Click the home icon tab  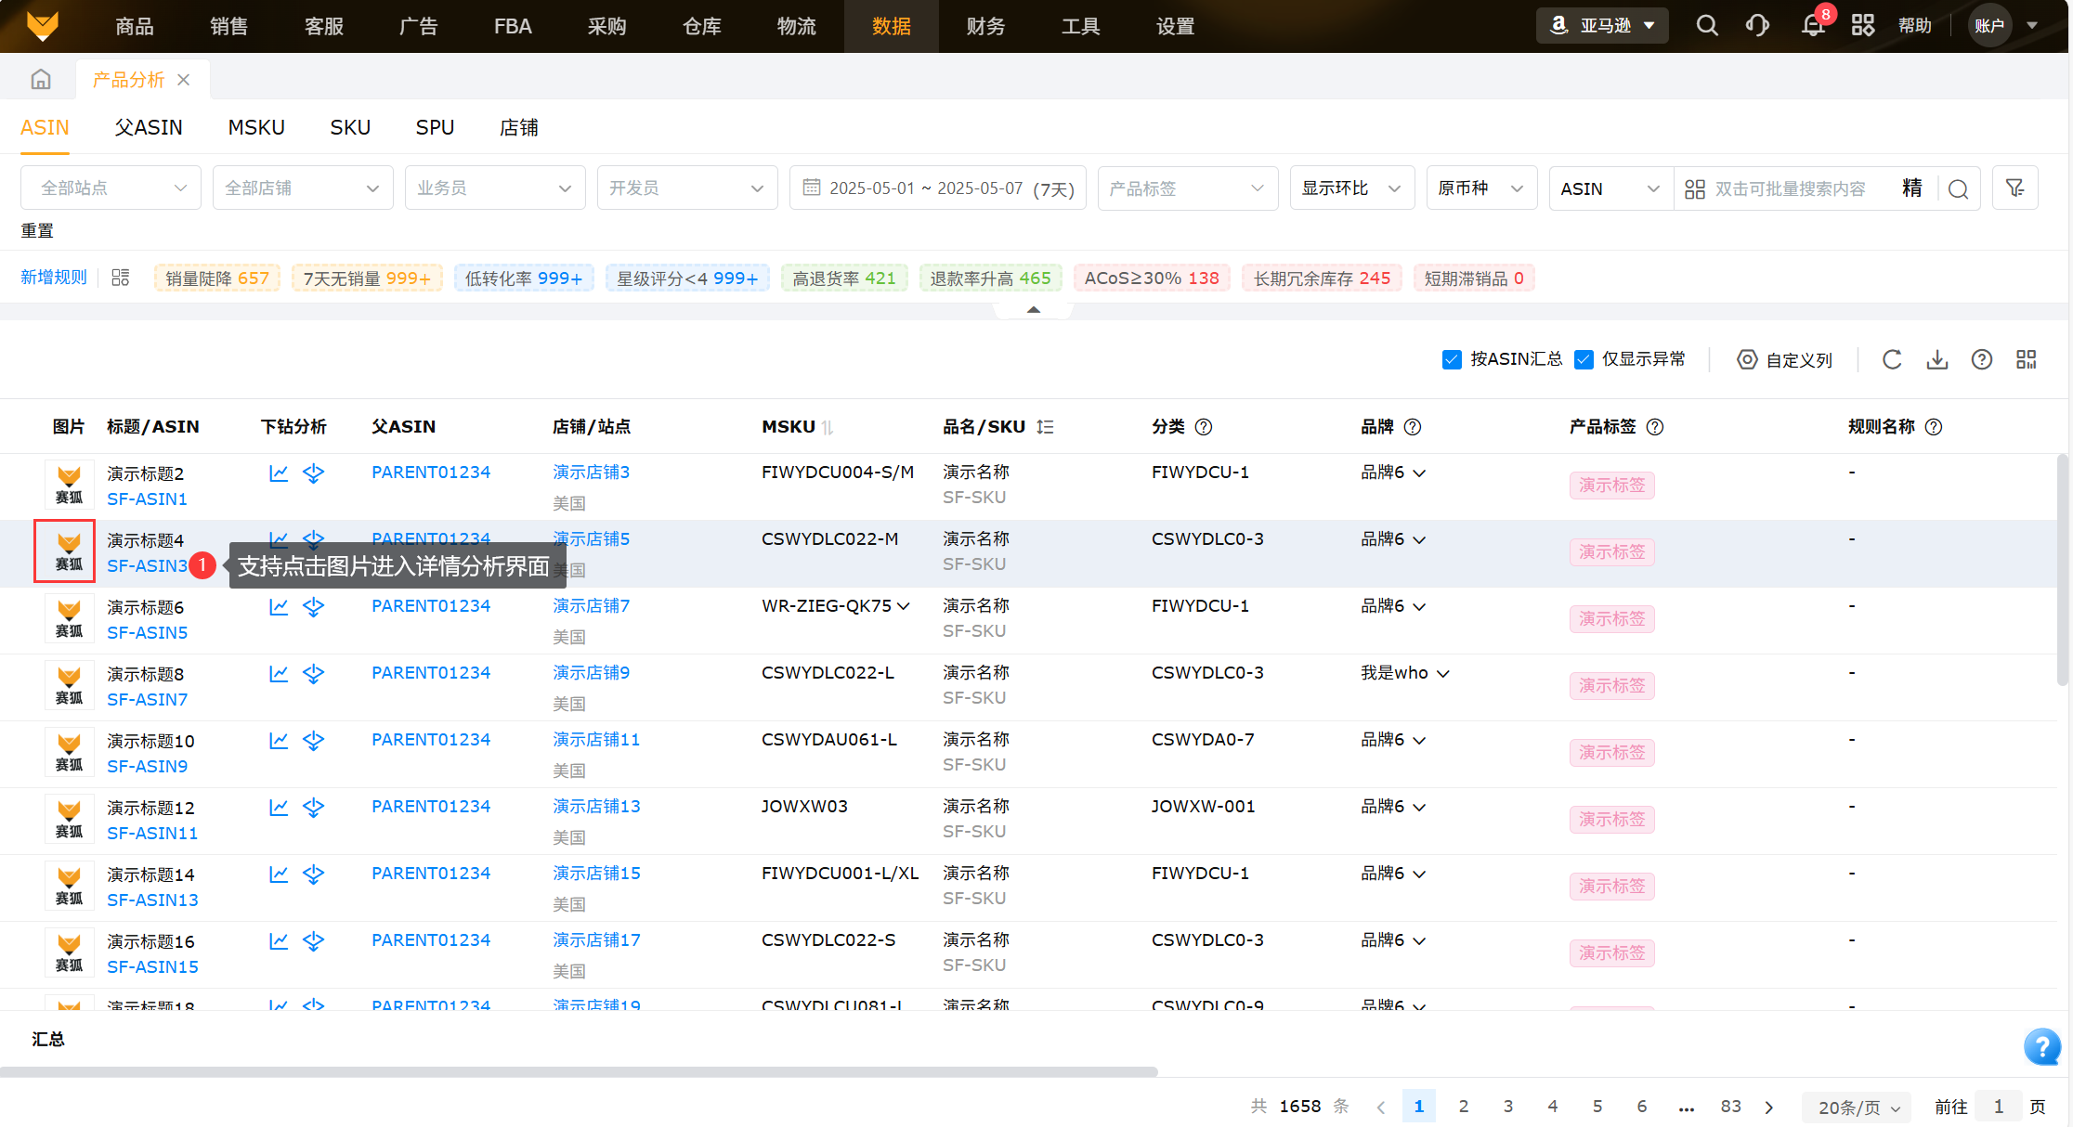tap(41, 80)
